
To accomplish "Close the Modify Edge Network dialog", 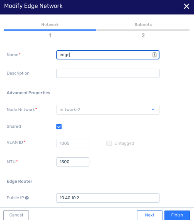I will [186, 6].
